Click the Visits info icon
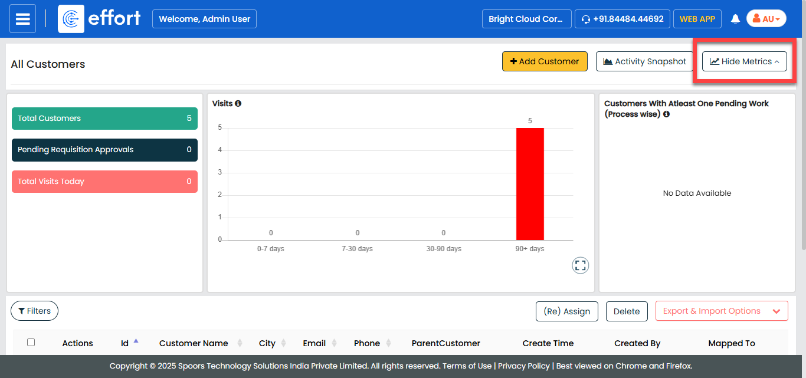806x378 pixels. coord(238,103)
